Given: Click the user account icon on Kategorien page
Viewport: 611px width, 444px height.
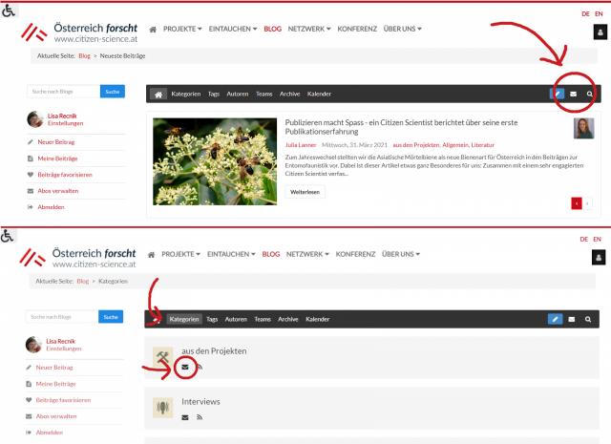Looking at the screenshot, I should [x=599, y=258].
